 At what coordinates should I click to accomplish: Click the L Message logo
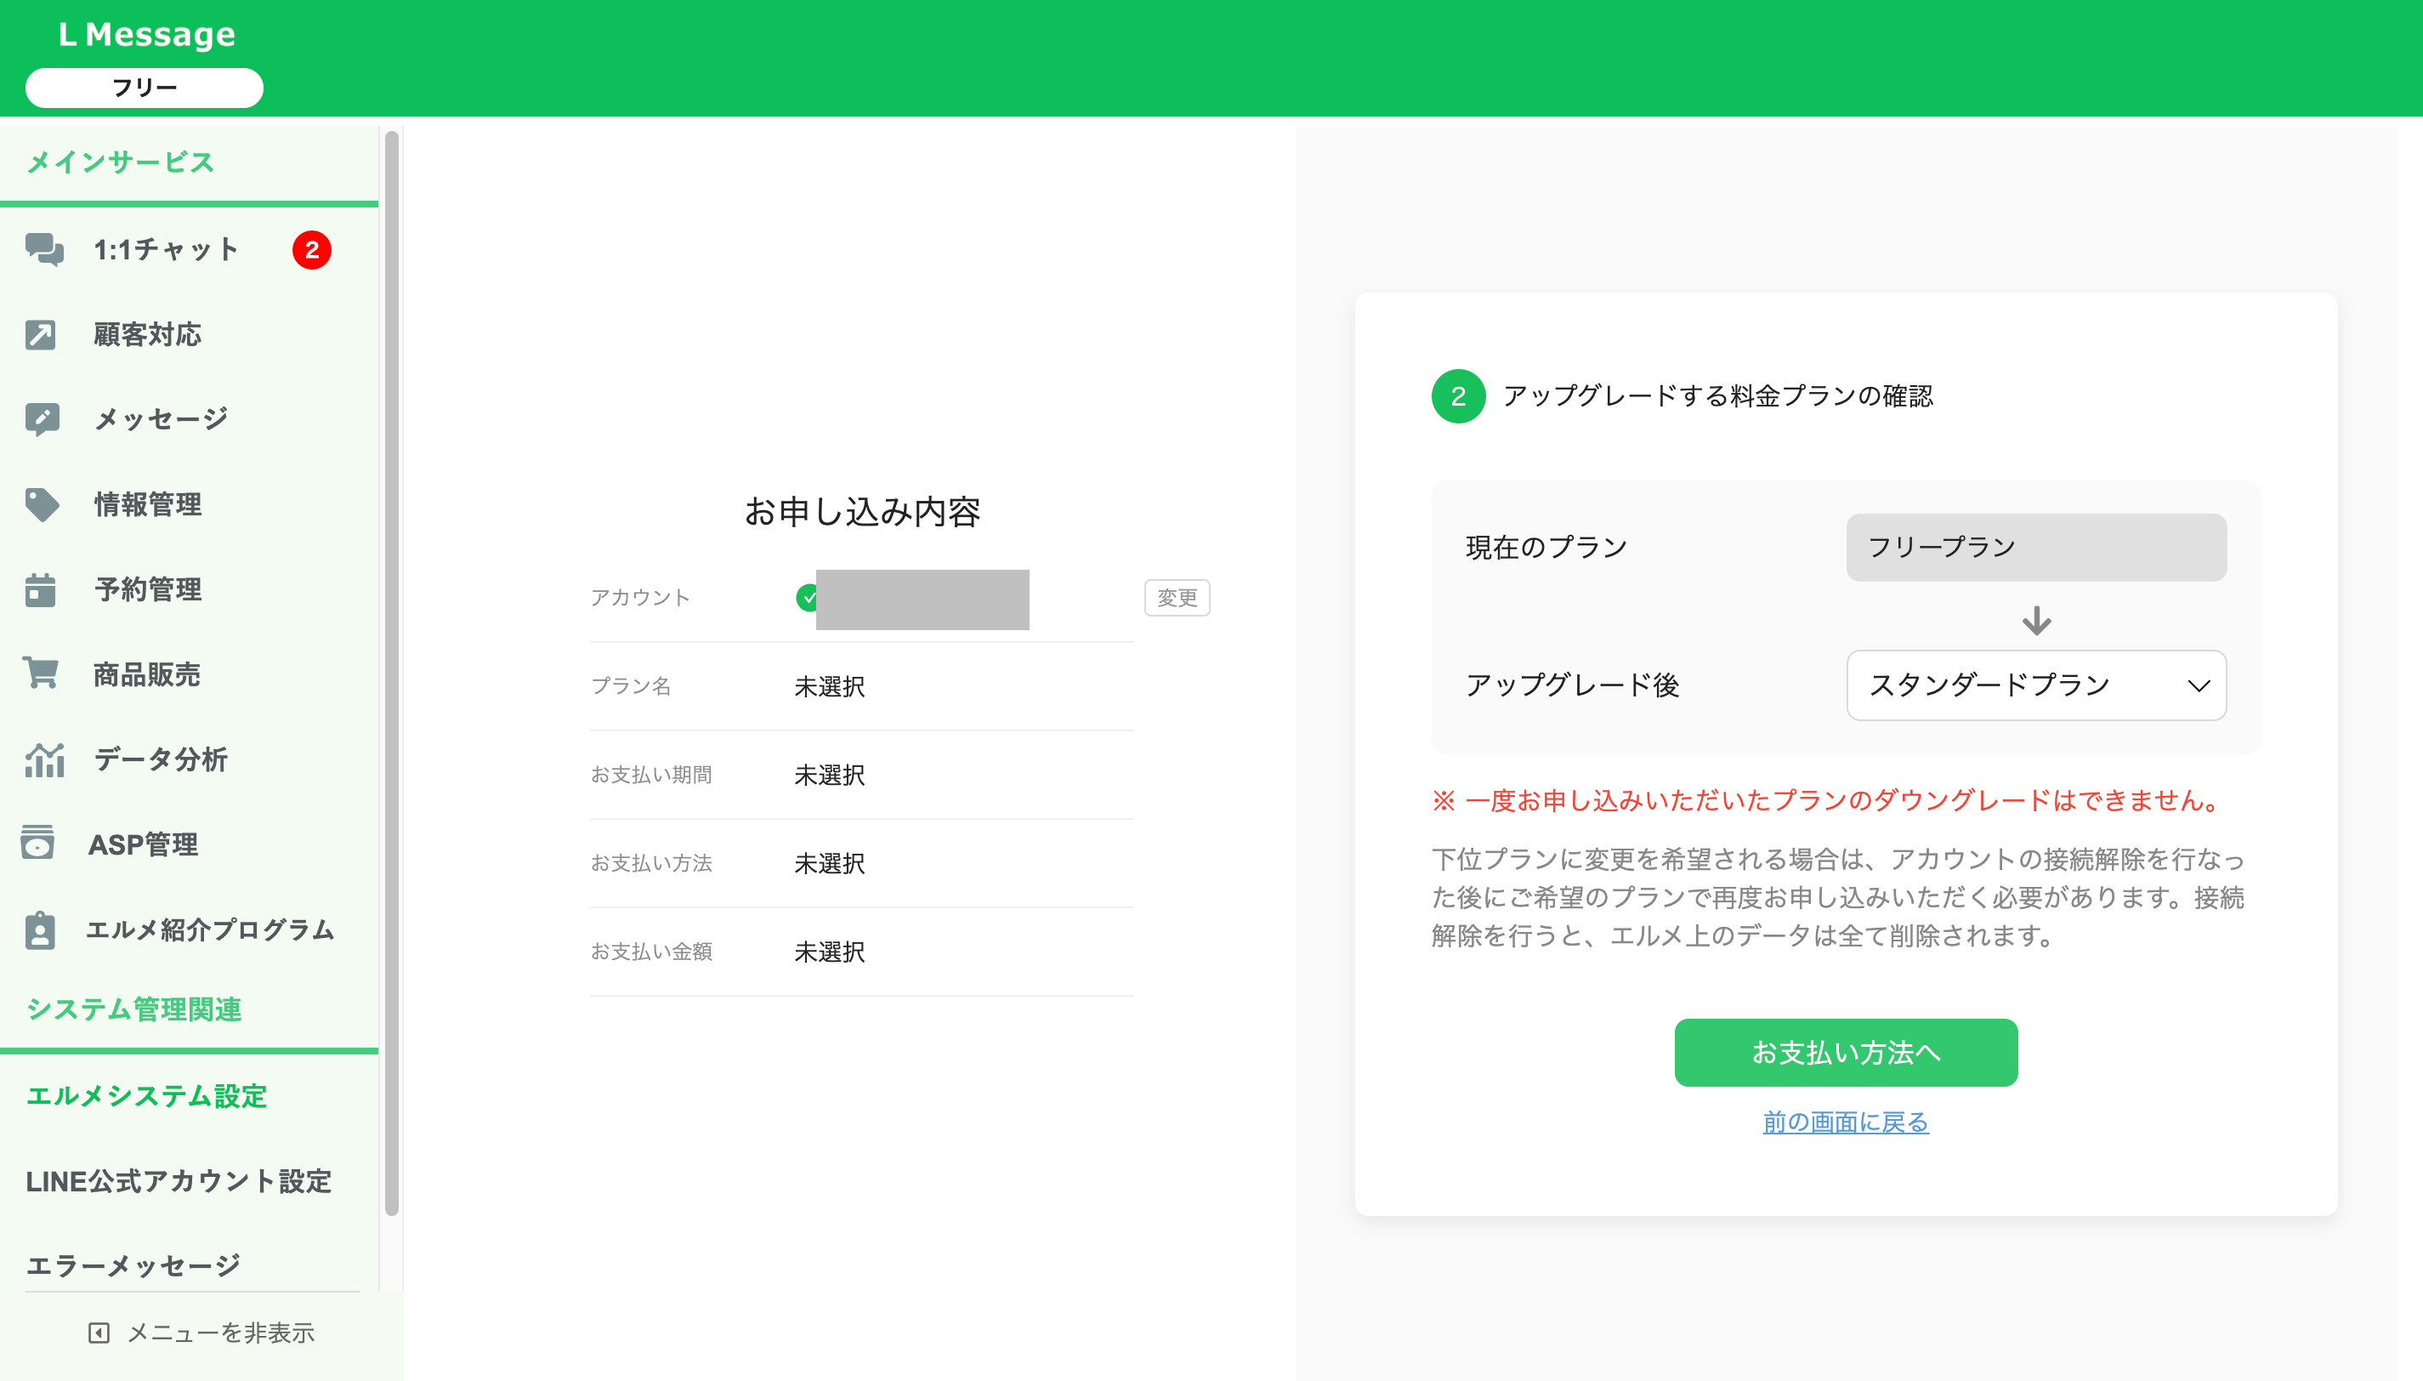coord(147,34)
